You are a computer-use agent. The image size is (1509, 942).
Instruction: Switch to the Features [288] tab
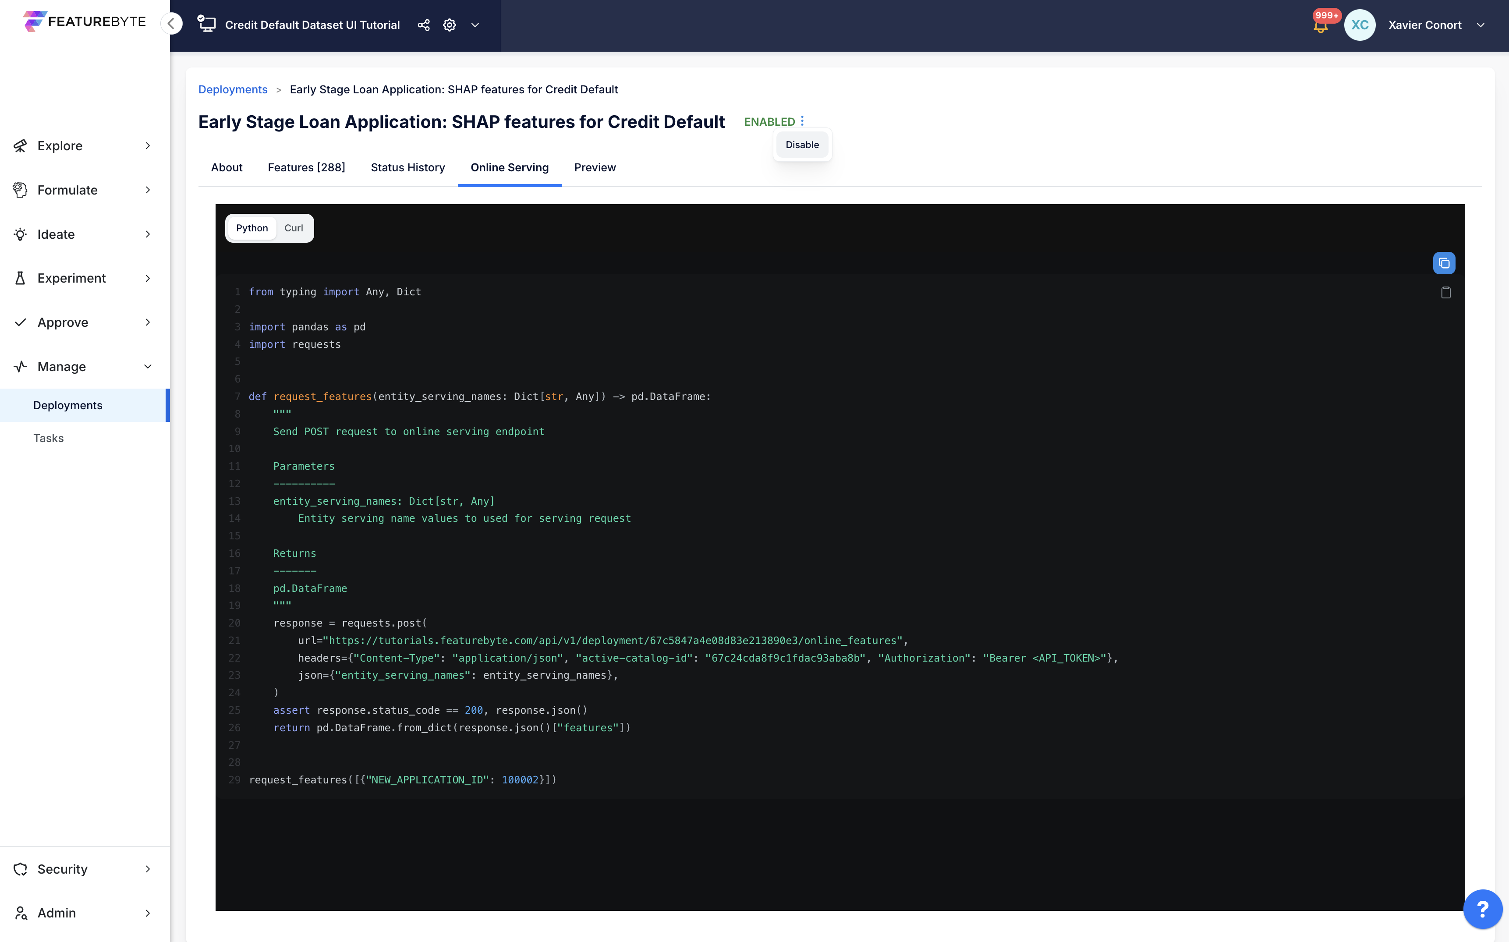[x=307, y=167]
